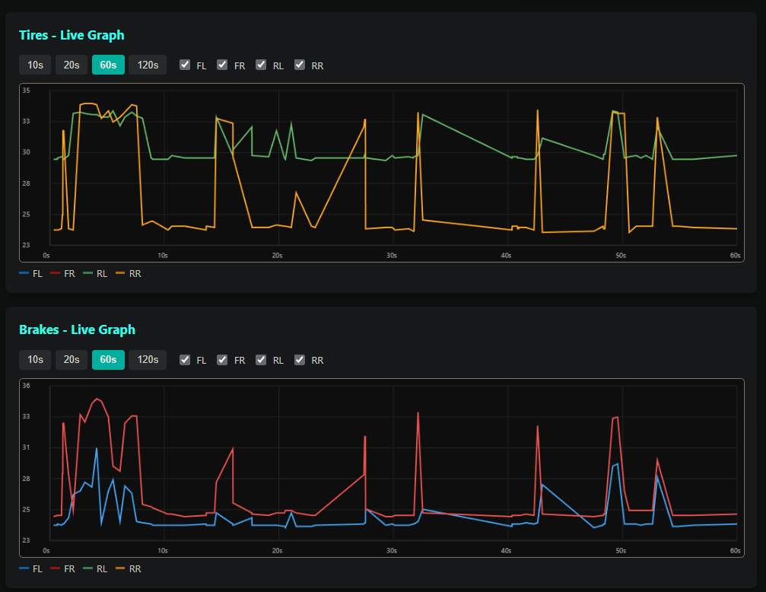Click the active 60s button on Tires graph

coord(108,65)
